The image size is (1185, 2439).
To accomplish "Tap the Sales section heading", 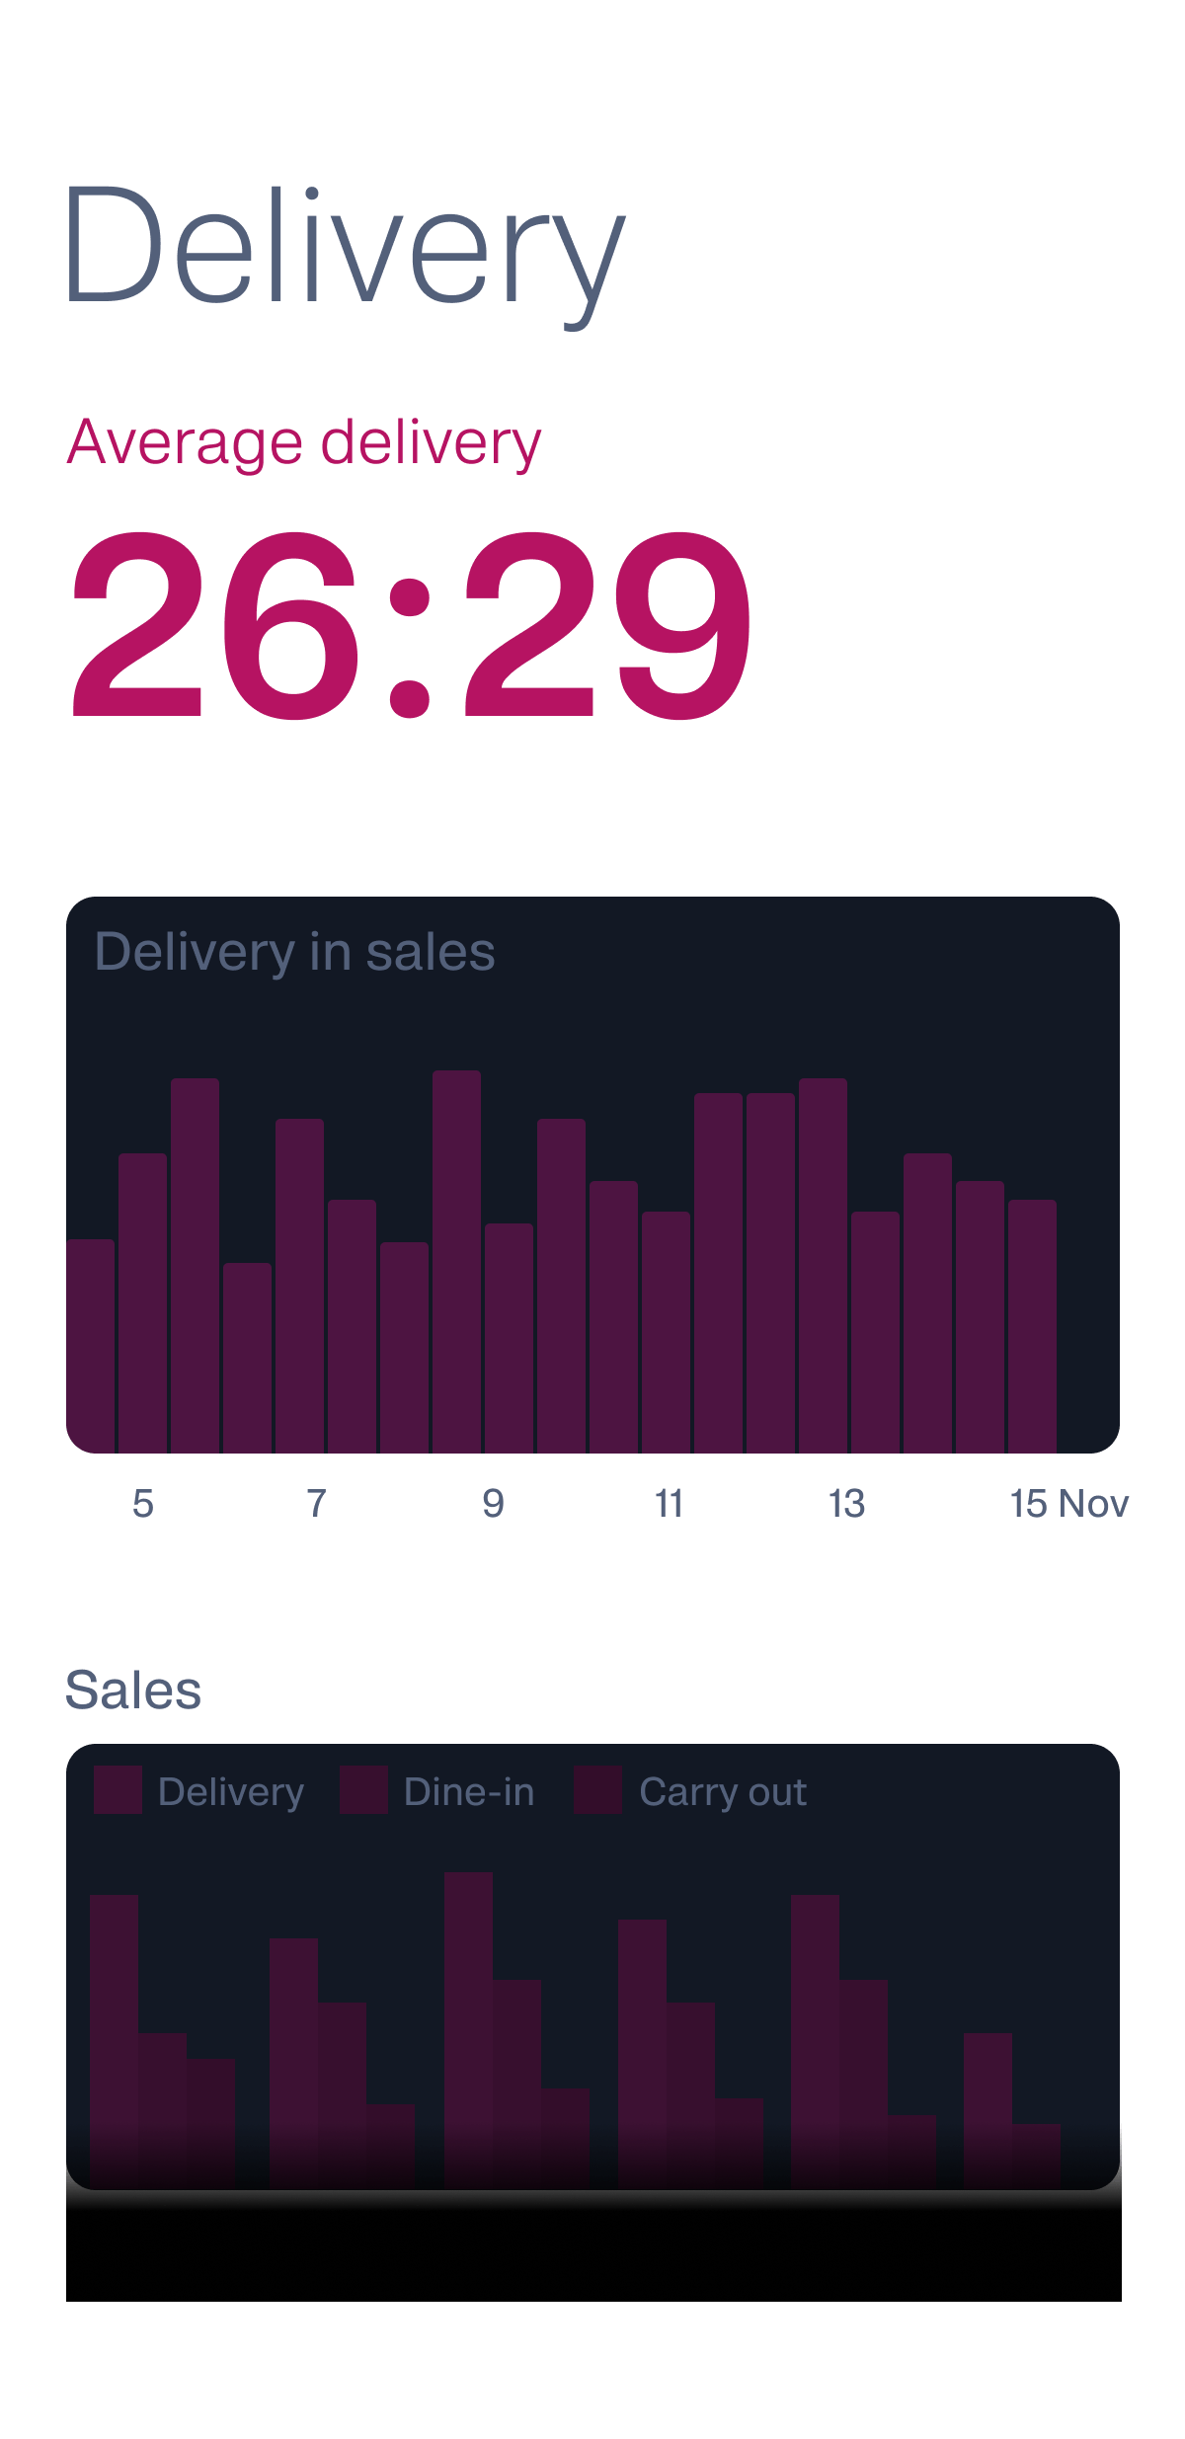I will coord(134,1690).
